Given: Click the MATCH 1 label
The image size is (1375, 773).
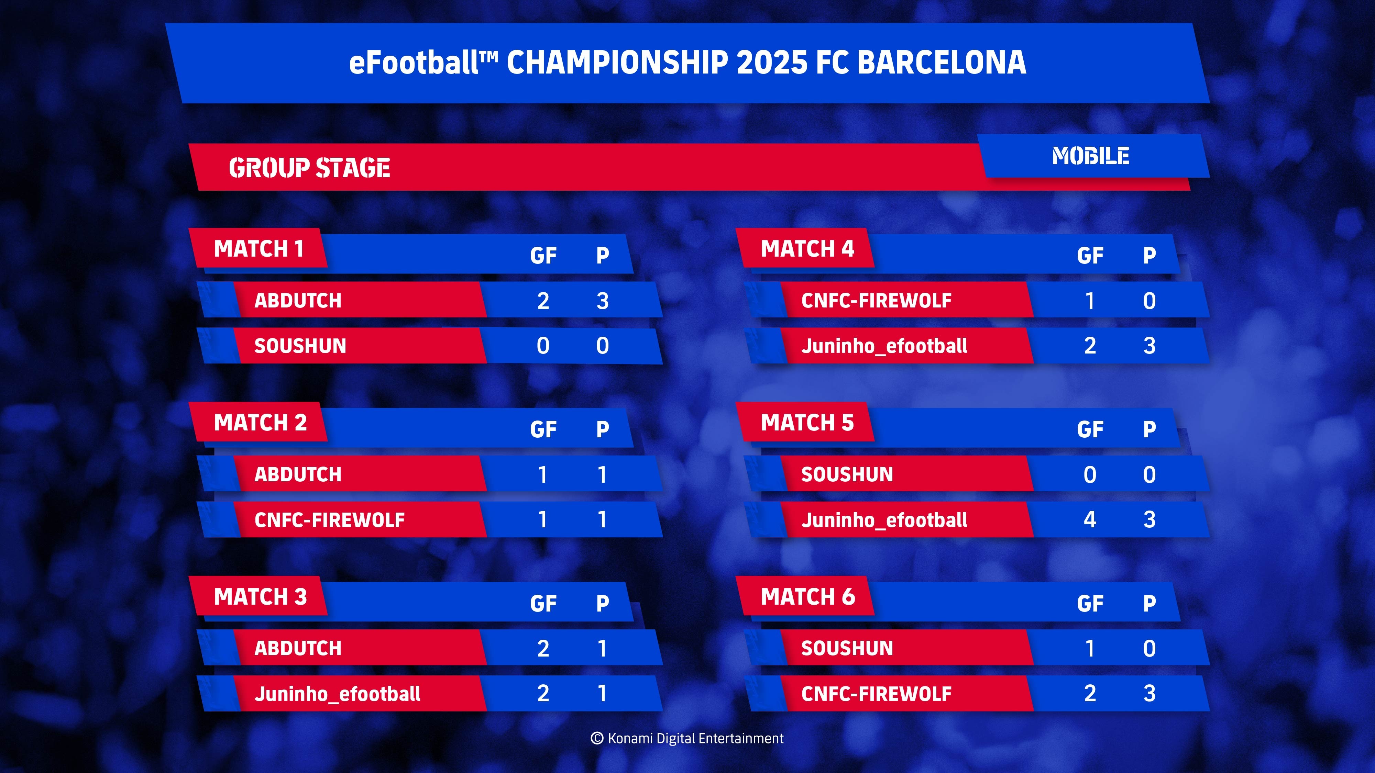Looking at the screenshot, I should [259, 249].
